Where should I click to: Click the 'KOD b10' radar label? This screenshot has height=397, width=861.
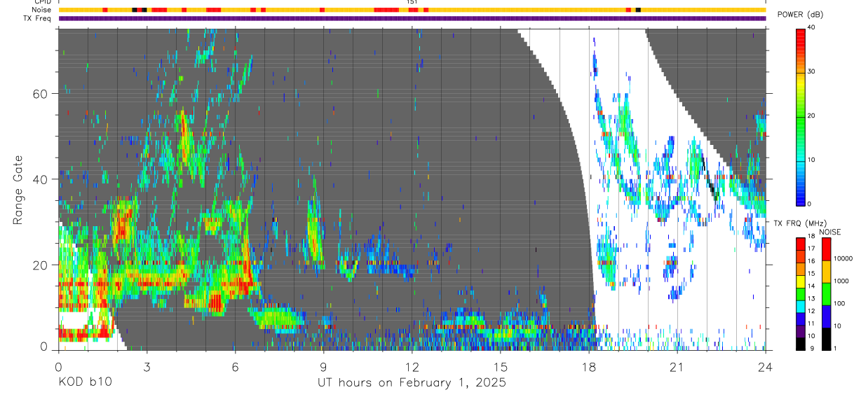point(84,382)
